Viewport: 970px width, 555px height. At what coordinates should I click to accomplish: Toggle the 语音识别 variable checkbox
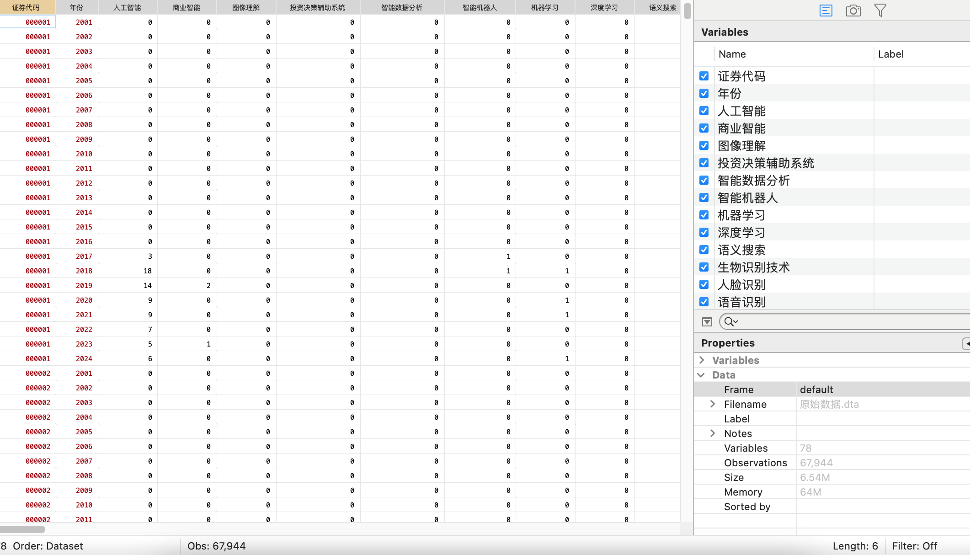(704, 302)
